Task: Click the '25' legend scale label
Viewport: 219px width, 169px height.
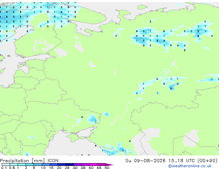Action: (67, 168)
